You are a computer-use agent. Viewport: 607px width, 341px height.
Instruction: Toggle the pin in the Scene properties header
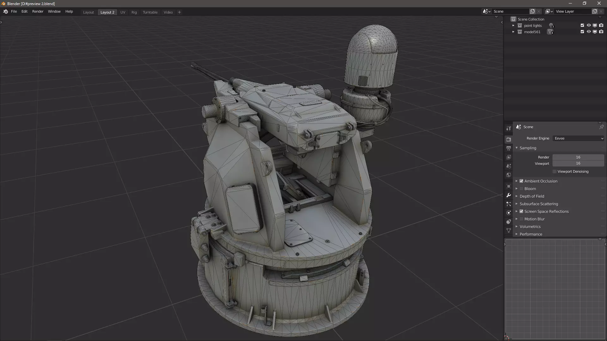(601, 127)
